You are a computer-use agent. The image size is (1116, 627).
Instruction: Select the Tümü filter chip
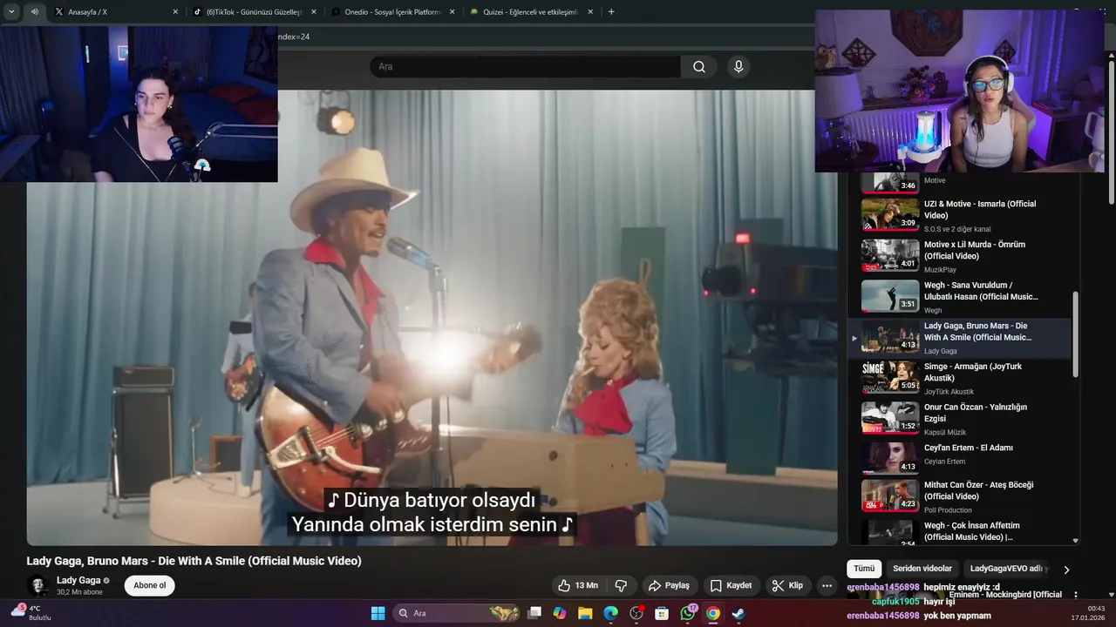[864, 569]
